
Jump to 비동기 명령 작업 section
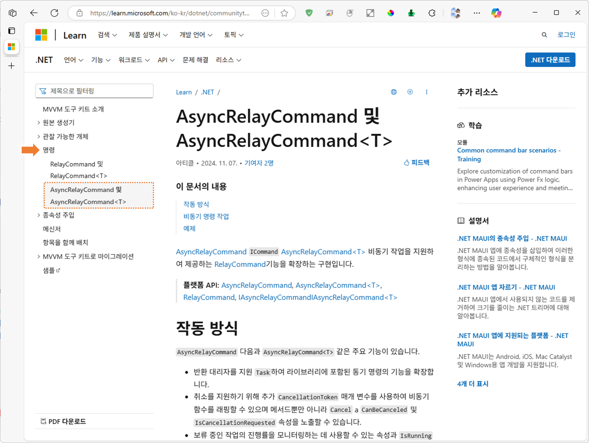click(x=206, y=216)
